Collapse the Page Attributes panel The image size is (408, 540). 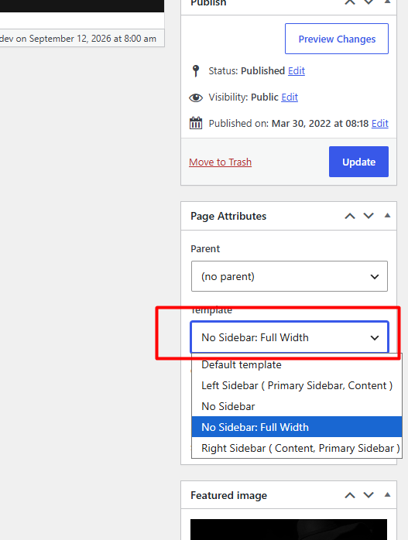point(387,216)
